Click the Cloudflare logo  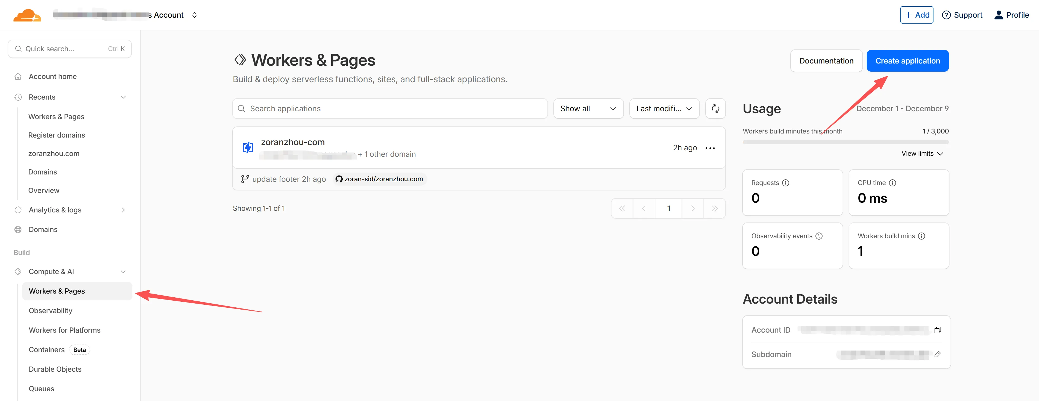tap(27, 15)
